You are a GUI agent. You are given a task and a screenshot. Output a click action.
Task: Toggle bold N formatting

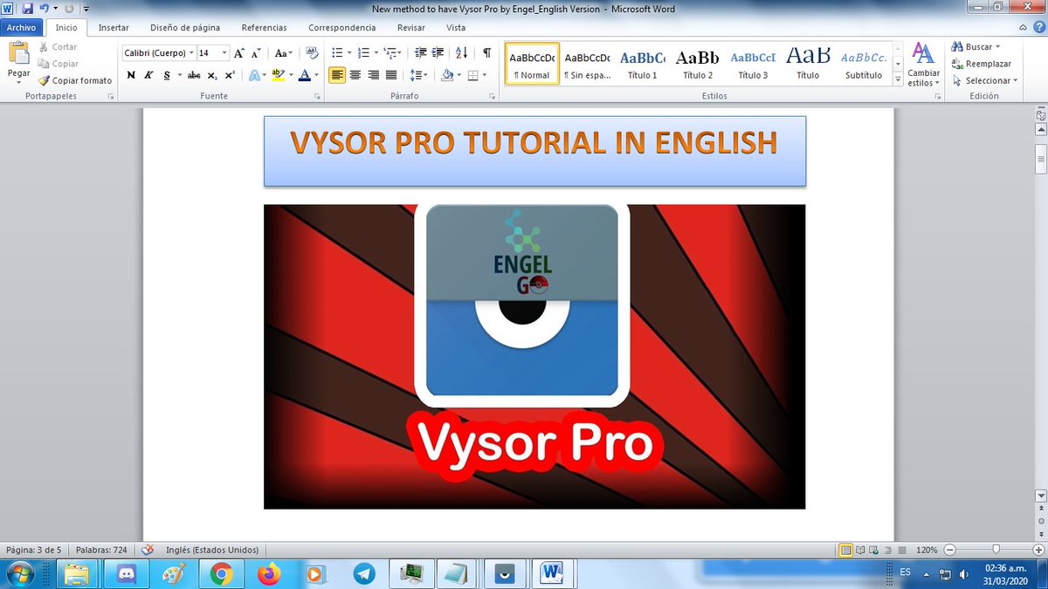click(131, 75)
